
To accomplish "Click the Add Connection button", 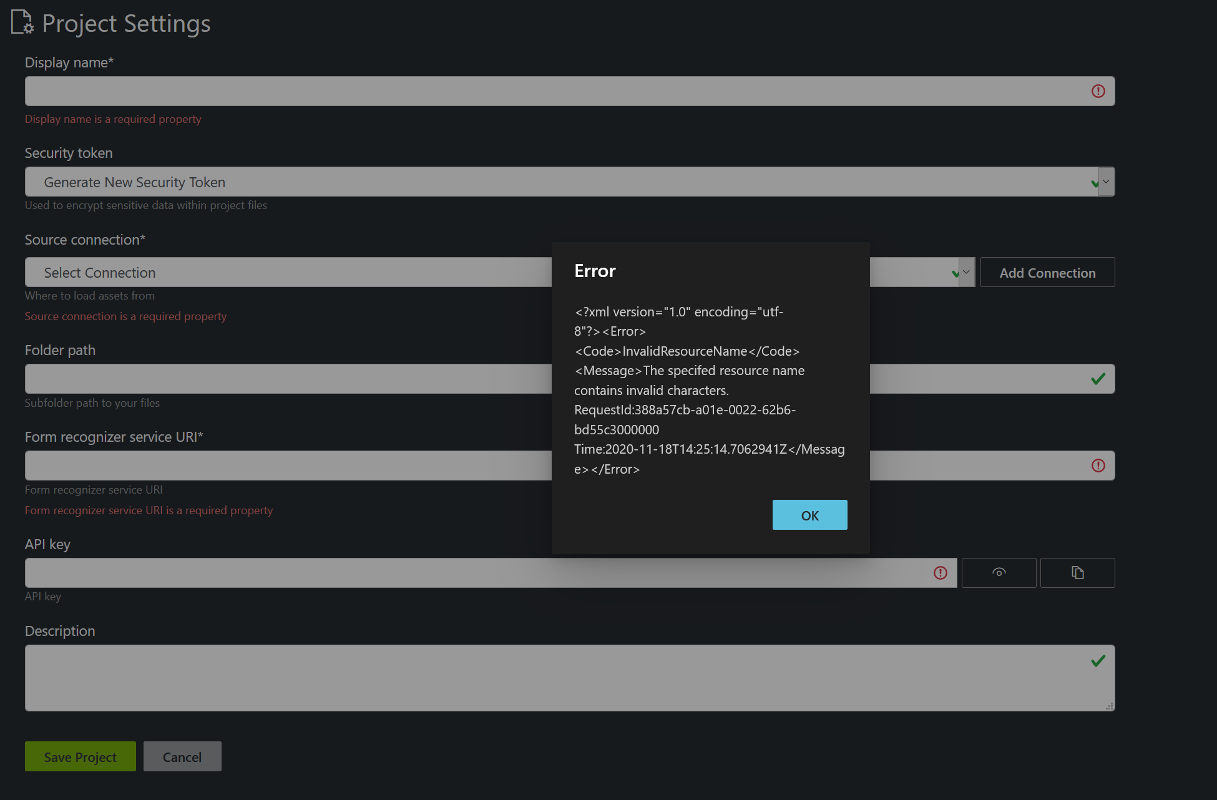I will (1047, 272).
